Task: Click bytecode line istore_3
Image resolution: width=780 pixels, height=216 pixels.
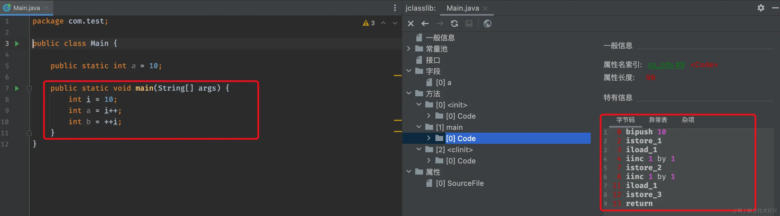Action: (x=644, y=195)
